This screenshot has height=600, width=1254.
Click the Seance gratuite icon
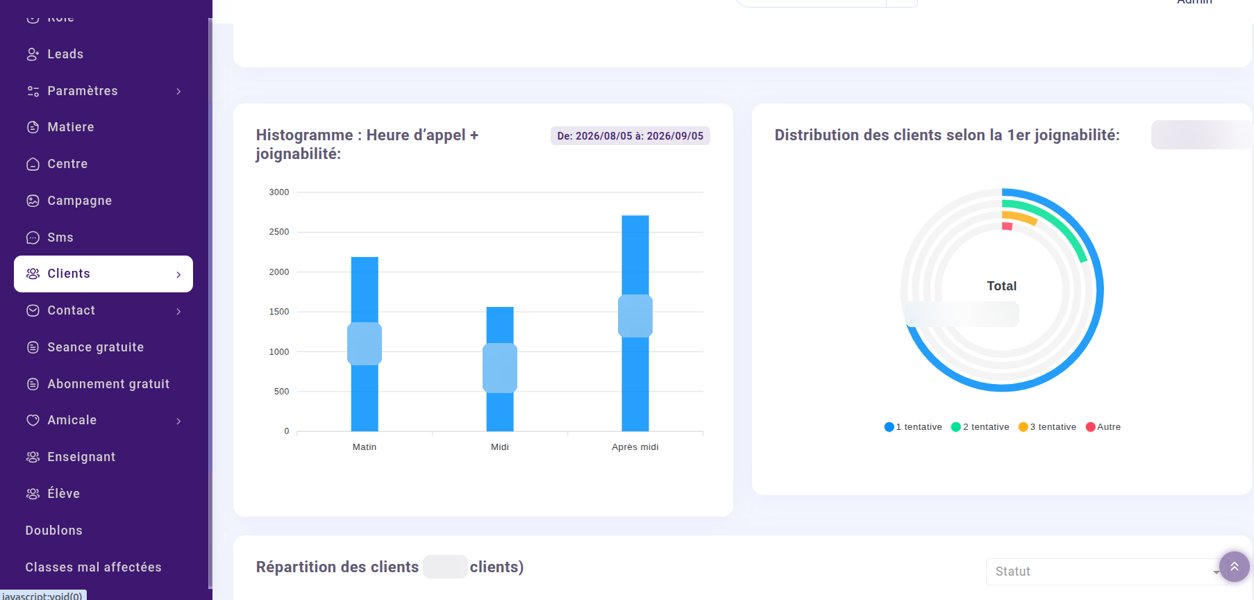point(33,347)
